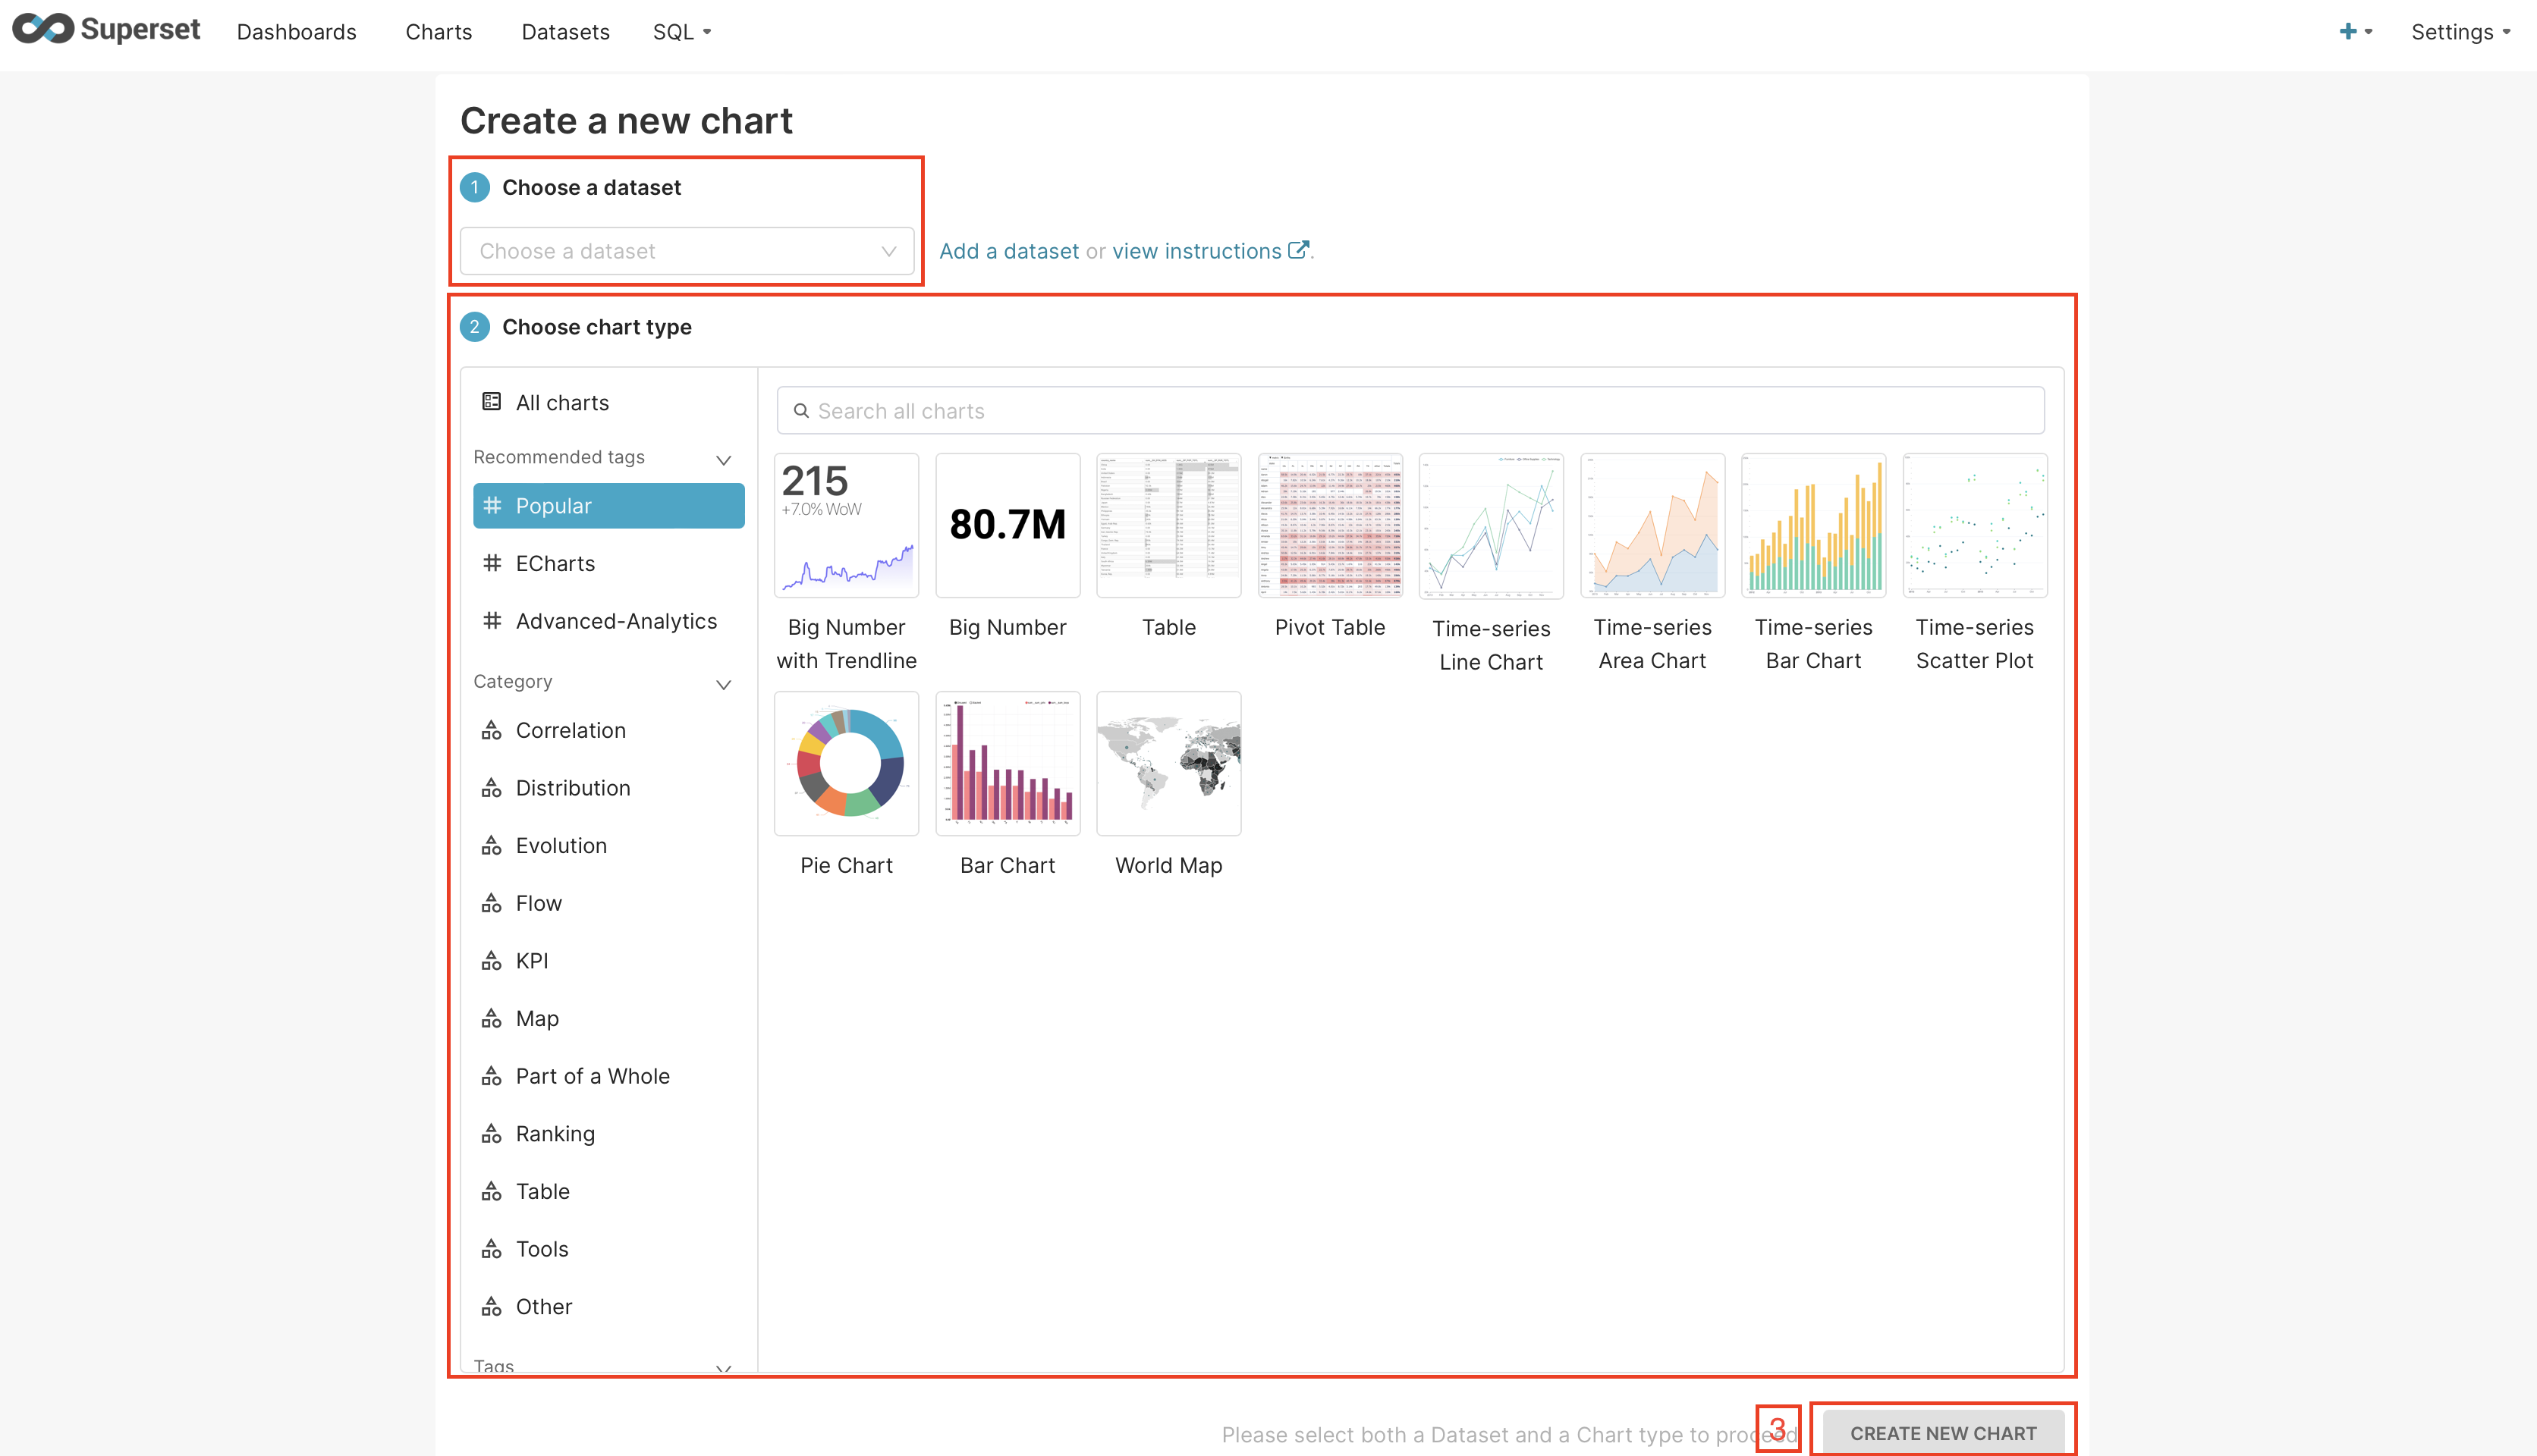Select the Big Number with Trendline chart
The image size is (2537, 1456).
pos(847,526)
